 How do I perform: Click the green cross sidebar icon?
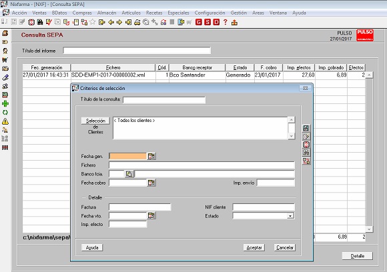click(x=5, y=103)
